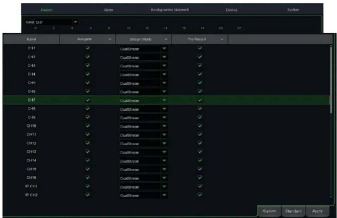Uncheck the Ausgabe checkbox for CH3

(x=88, y=66)
